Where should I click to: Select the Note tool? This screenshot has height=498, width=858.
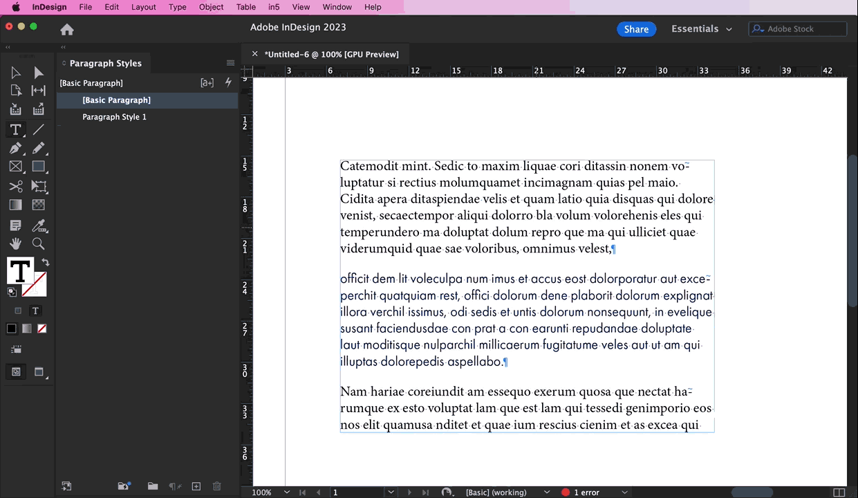(x=16, y=225)
